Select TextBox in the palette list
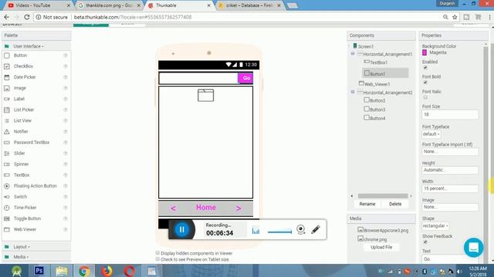The width and height of the screenshot is (494, 277). (22, 175)
